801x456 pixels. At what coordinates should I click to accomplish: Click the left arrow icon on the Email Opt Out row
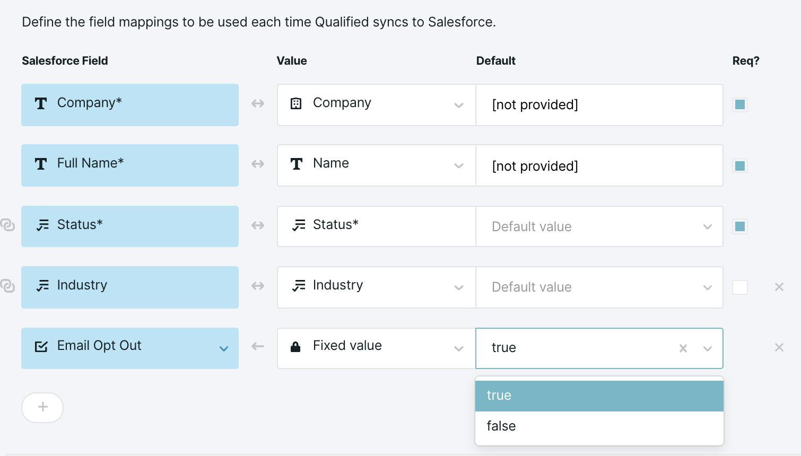pyautogui.click(x=257, y=346)
